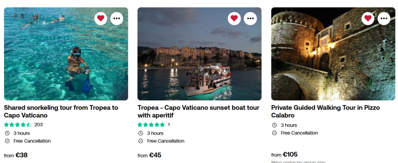
Task: Open more options on snorkeling tour card
Action: (117, 18)
